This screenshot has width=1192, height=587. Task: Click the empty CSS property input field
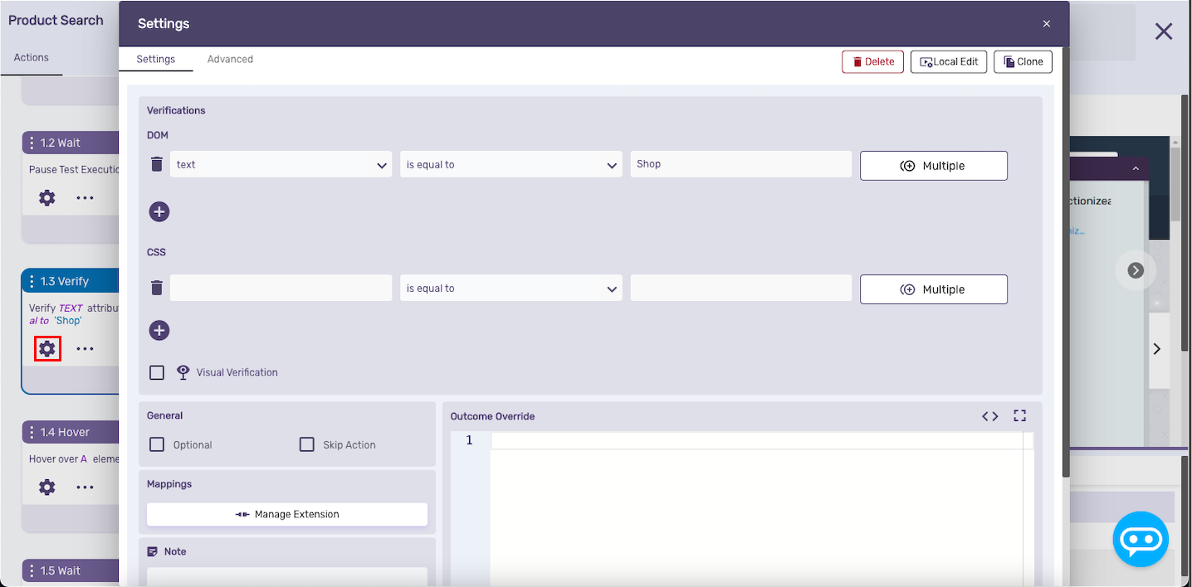(x=281, y=288)
